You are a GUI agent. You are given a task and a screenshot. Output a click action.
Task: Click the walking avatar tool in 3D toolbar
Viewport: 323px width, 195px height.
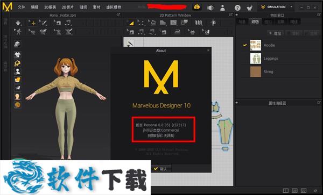[x=18, y=32]
